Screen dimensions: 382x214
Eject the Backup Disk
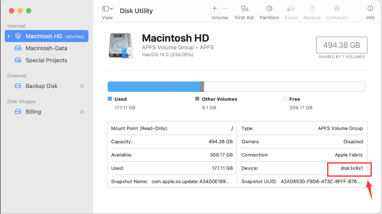[x=82, y=86]
